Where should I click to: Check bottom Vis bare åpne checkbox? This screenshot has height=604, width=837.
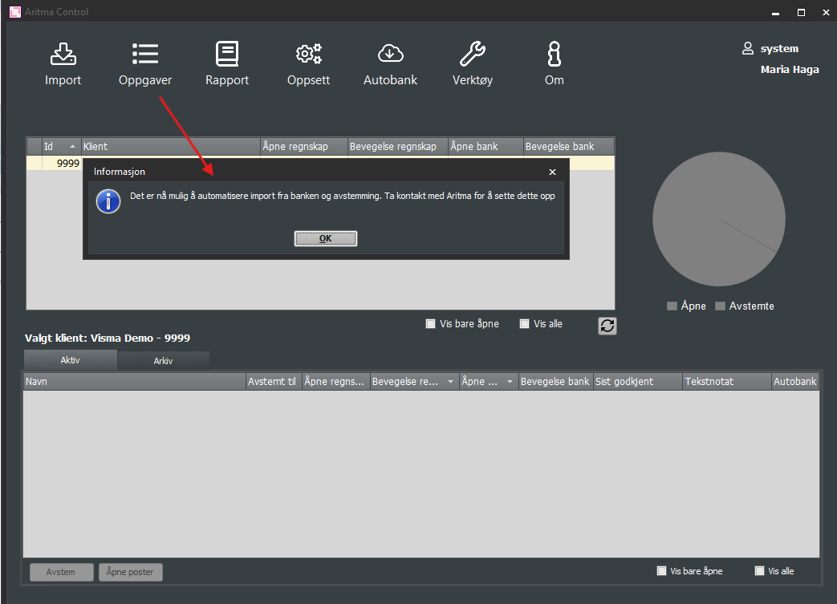(661, 571)
